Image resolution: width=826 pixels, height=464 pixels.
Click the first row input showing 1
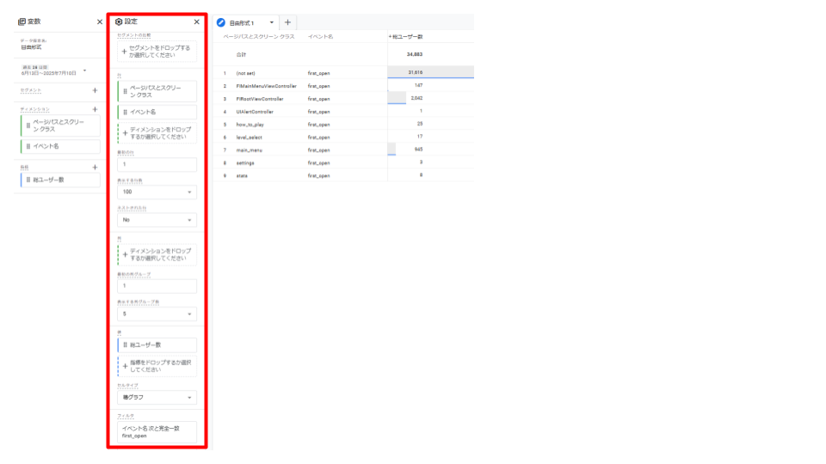coord(157,165)
